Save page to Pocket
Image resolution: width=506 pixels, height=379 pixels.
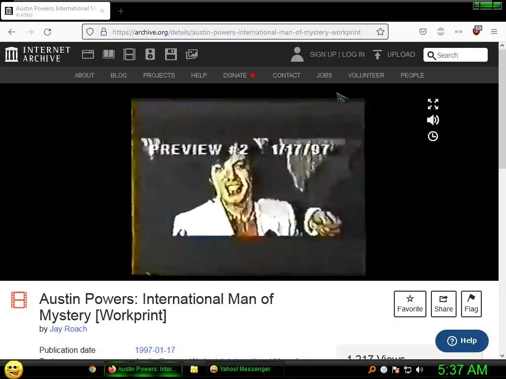[423, 32]
